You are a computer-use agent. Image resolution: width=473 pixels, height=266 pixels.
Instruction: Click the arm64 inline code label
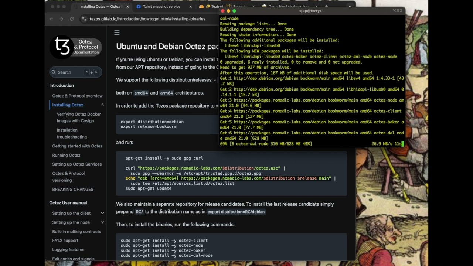point(167,93)
